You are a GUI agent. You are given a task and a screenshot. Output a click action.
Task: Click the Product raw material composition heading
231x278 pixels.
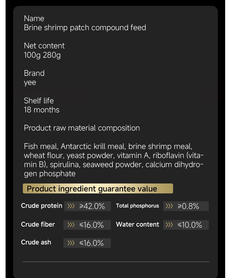pos(82,128)
